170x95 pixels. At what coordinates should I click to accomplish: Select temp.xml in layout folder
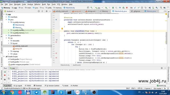point(18,49)
